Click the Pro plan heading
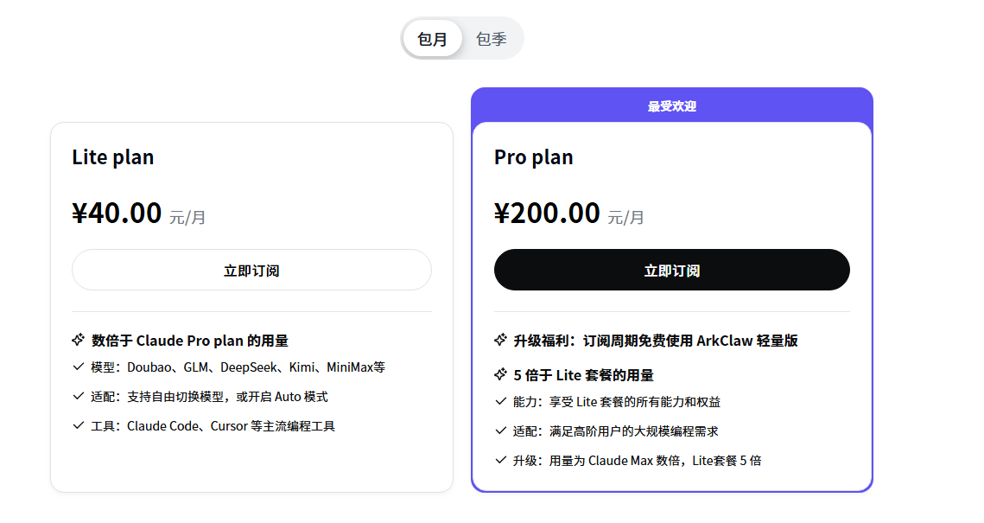This screenshot has width=984, height=523. coord(534,157)
